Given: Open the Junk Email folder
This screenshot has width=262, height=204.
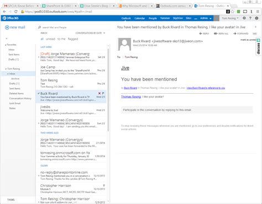Looking at the screenshot, I should 15,104.
